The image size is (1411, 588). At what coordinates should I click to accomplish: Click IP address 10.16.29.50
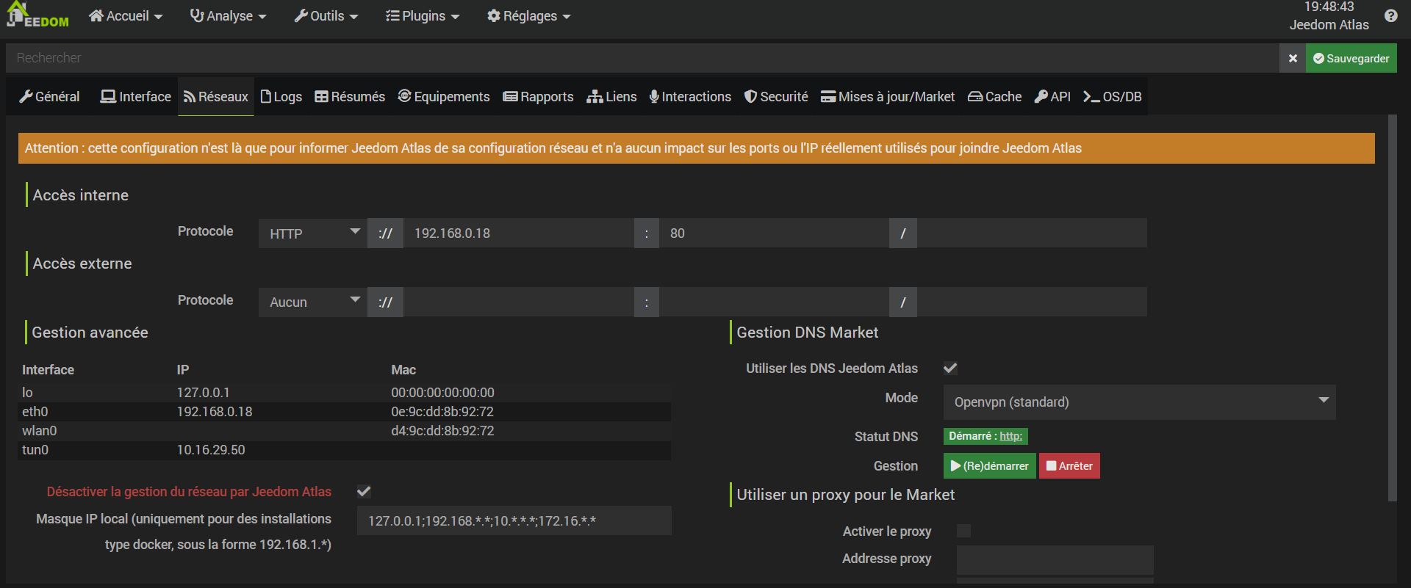point(211,450)
